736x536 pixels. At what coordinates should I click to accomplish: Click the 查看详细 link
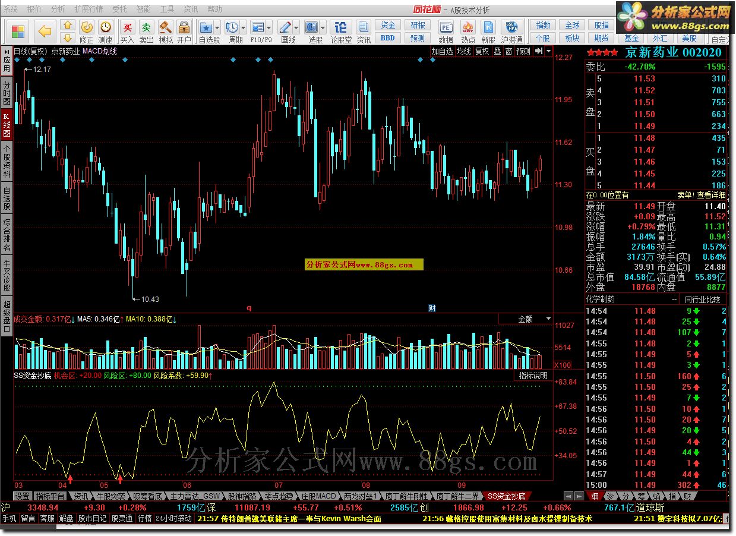tap(710, 195)
